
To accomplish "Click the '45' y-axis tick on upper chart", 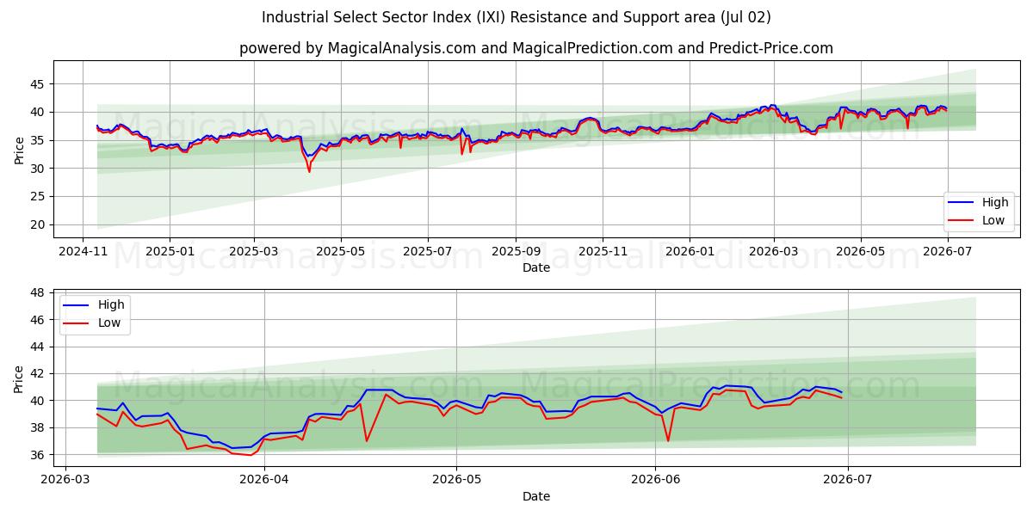I will click(37, 84).
